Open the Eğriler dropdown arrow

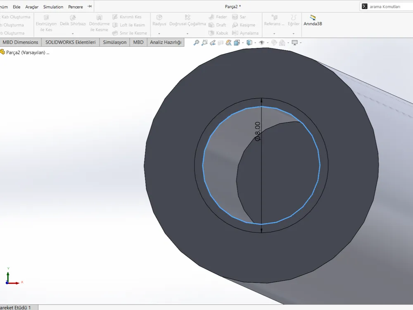293,34
